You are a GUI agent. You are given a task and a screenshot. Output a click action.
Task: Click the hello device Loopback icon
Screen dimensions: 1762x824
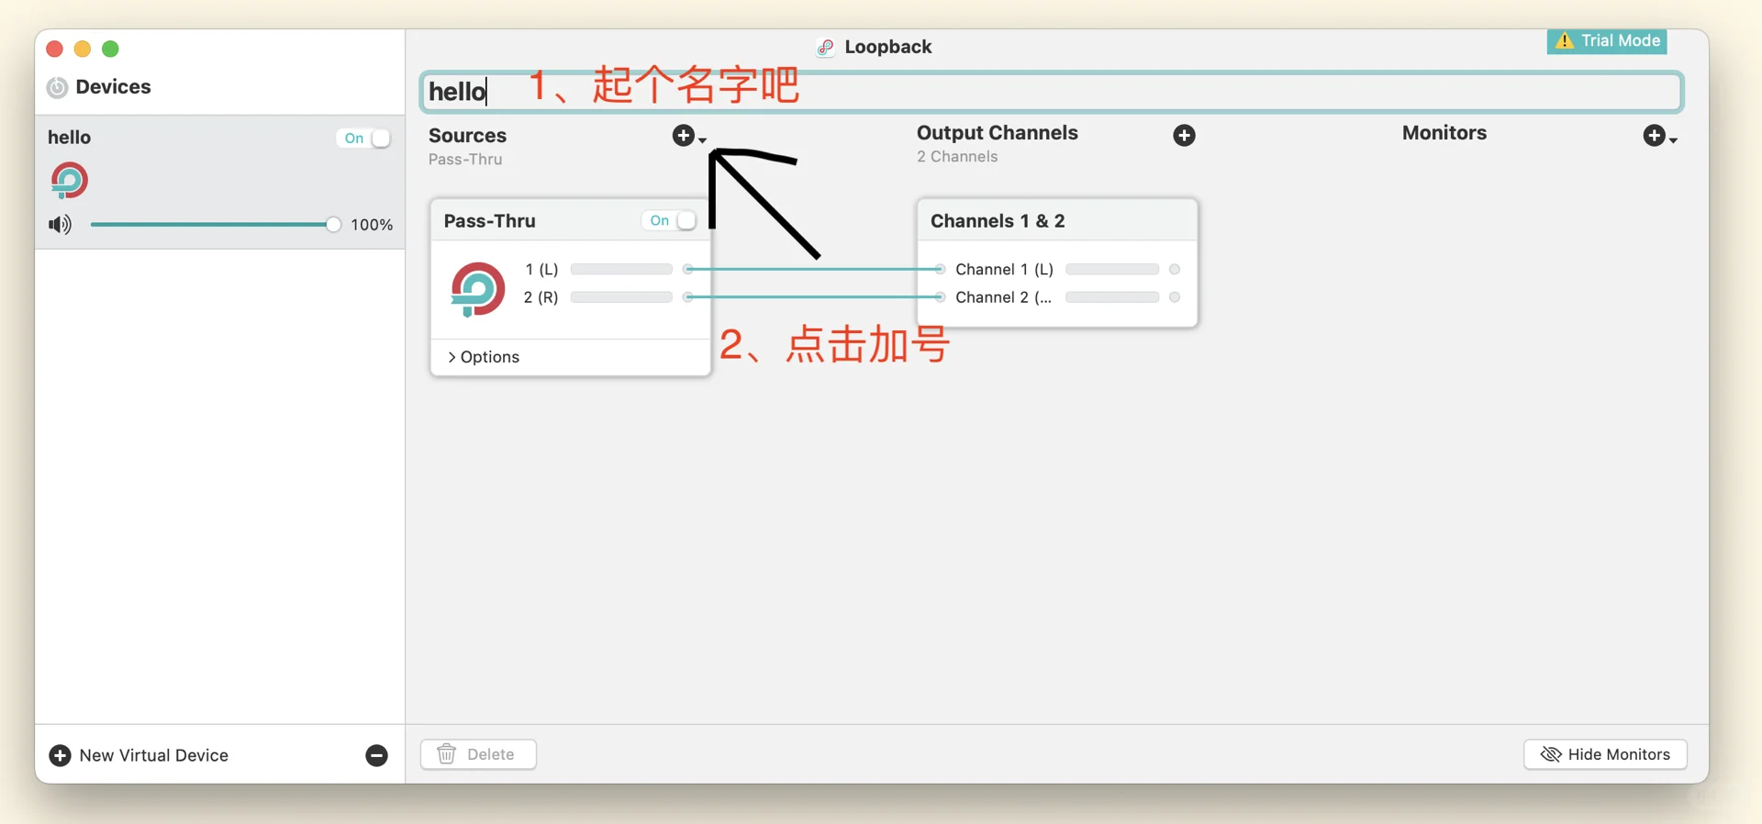69,181
